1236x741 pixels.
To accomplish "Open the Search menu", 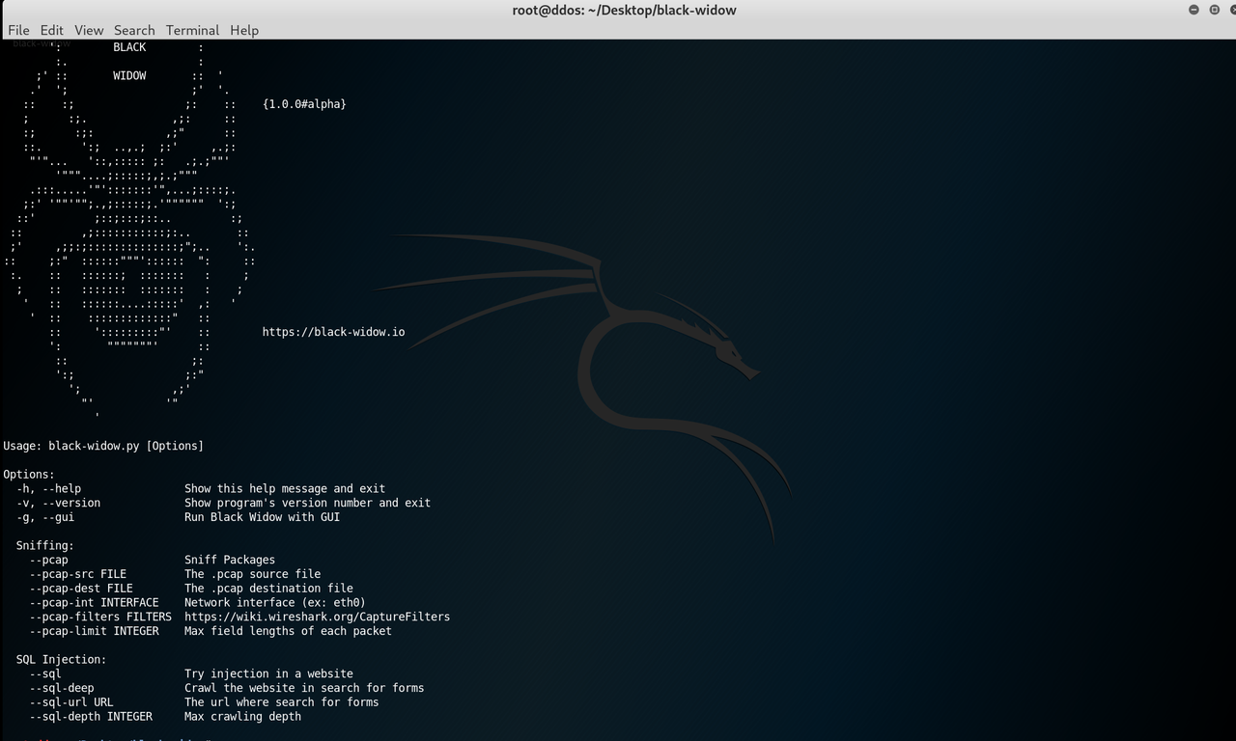I will coord(134,30).
